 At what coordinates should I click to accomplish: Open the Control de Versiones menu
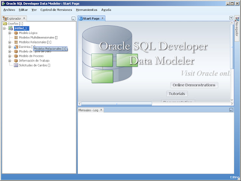56,10
